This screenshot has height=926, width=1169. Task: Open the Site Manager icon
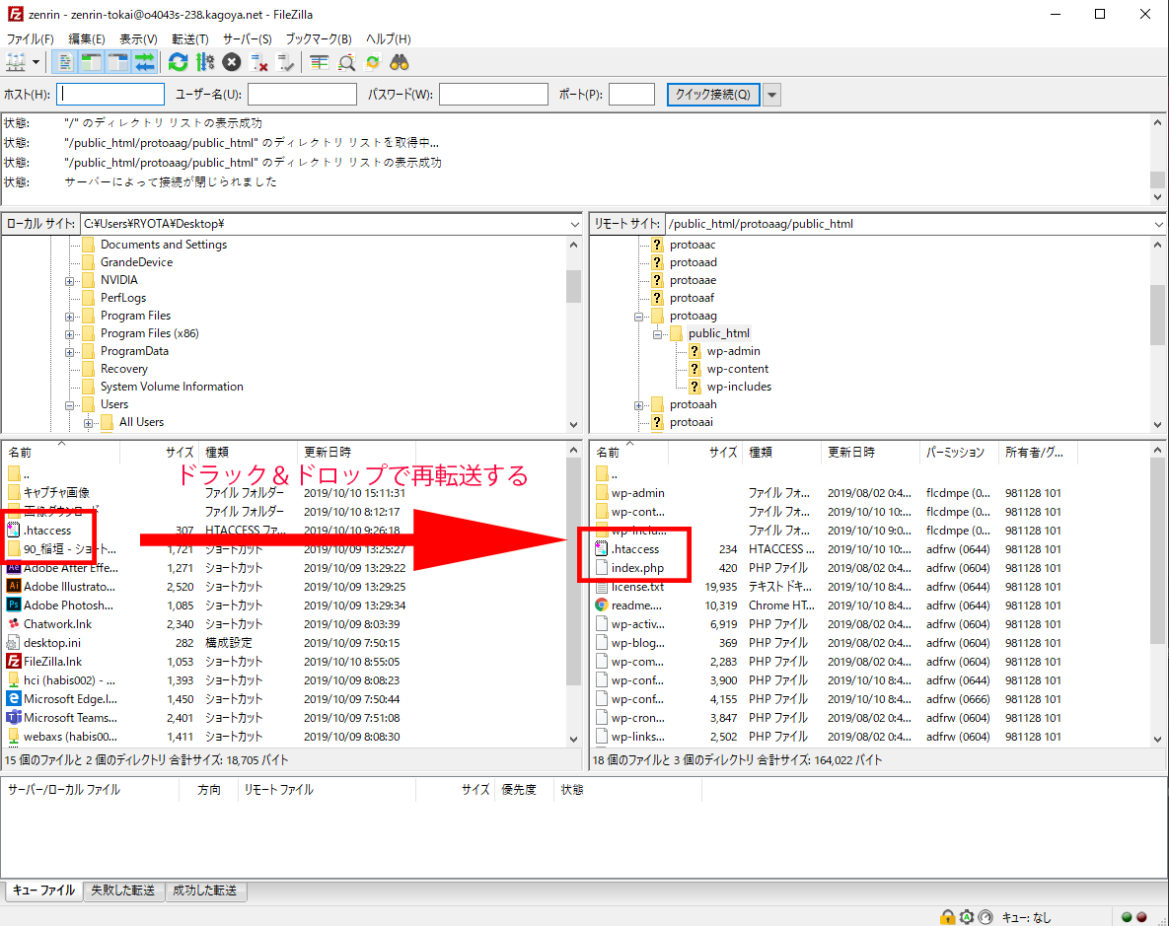(x=16, y=62)
